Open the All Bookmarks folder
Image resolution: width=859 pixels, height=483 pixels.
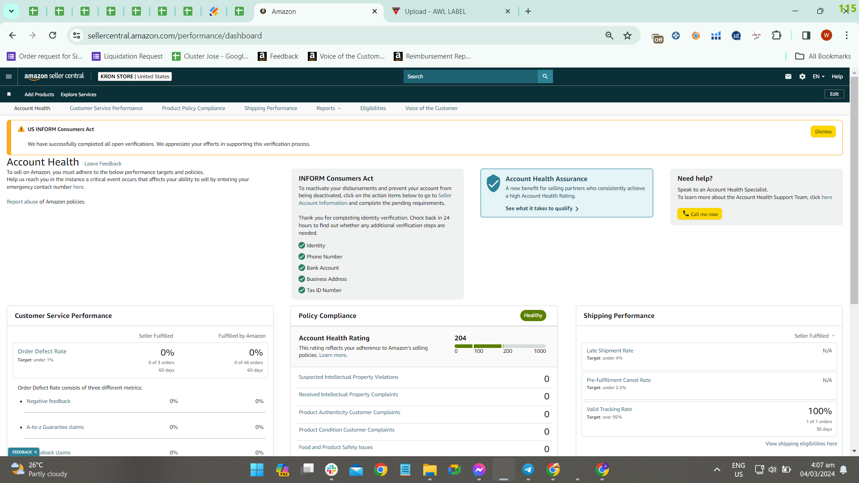point(823,56)
